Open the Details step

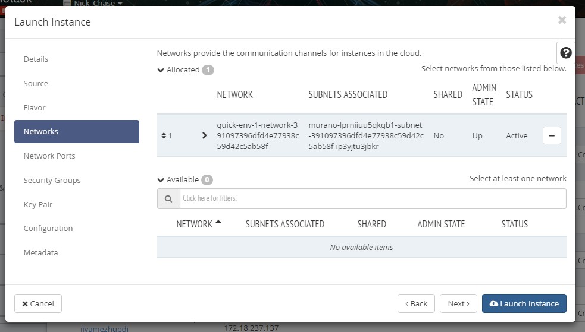[x=36, y=59]
